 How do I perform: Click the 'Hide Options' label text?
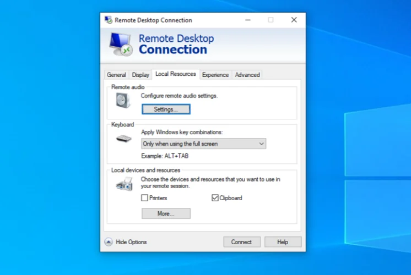coord(131,242)
